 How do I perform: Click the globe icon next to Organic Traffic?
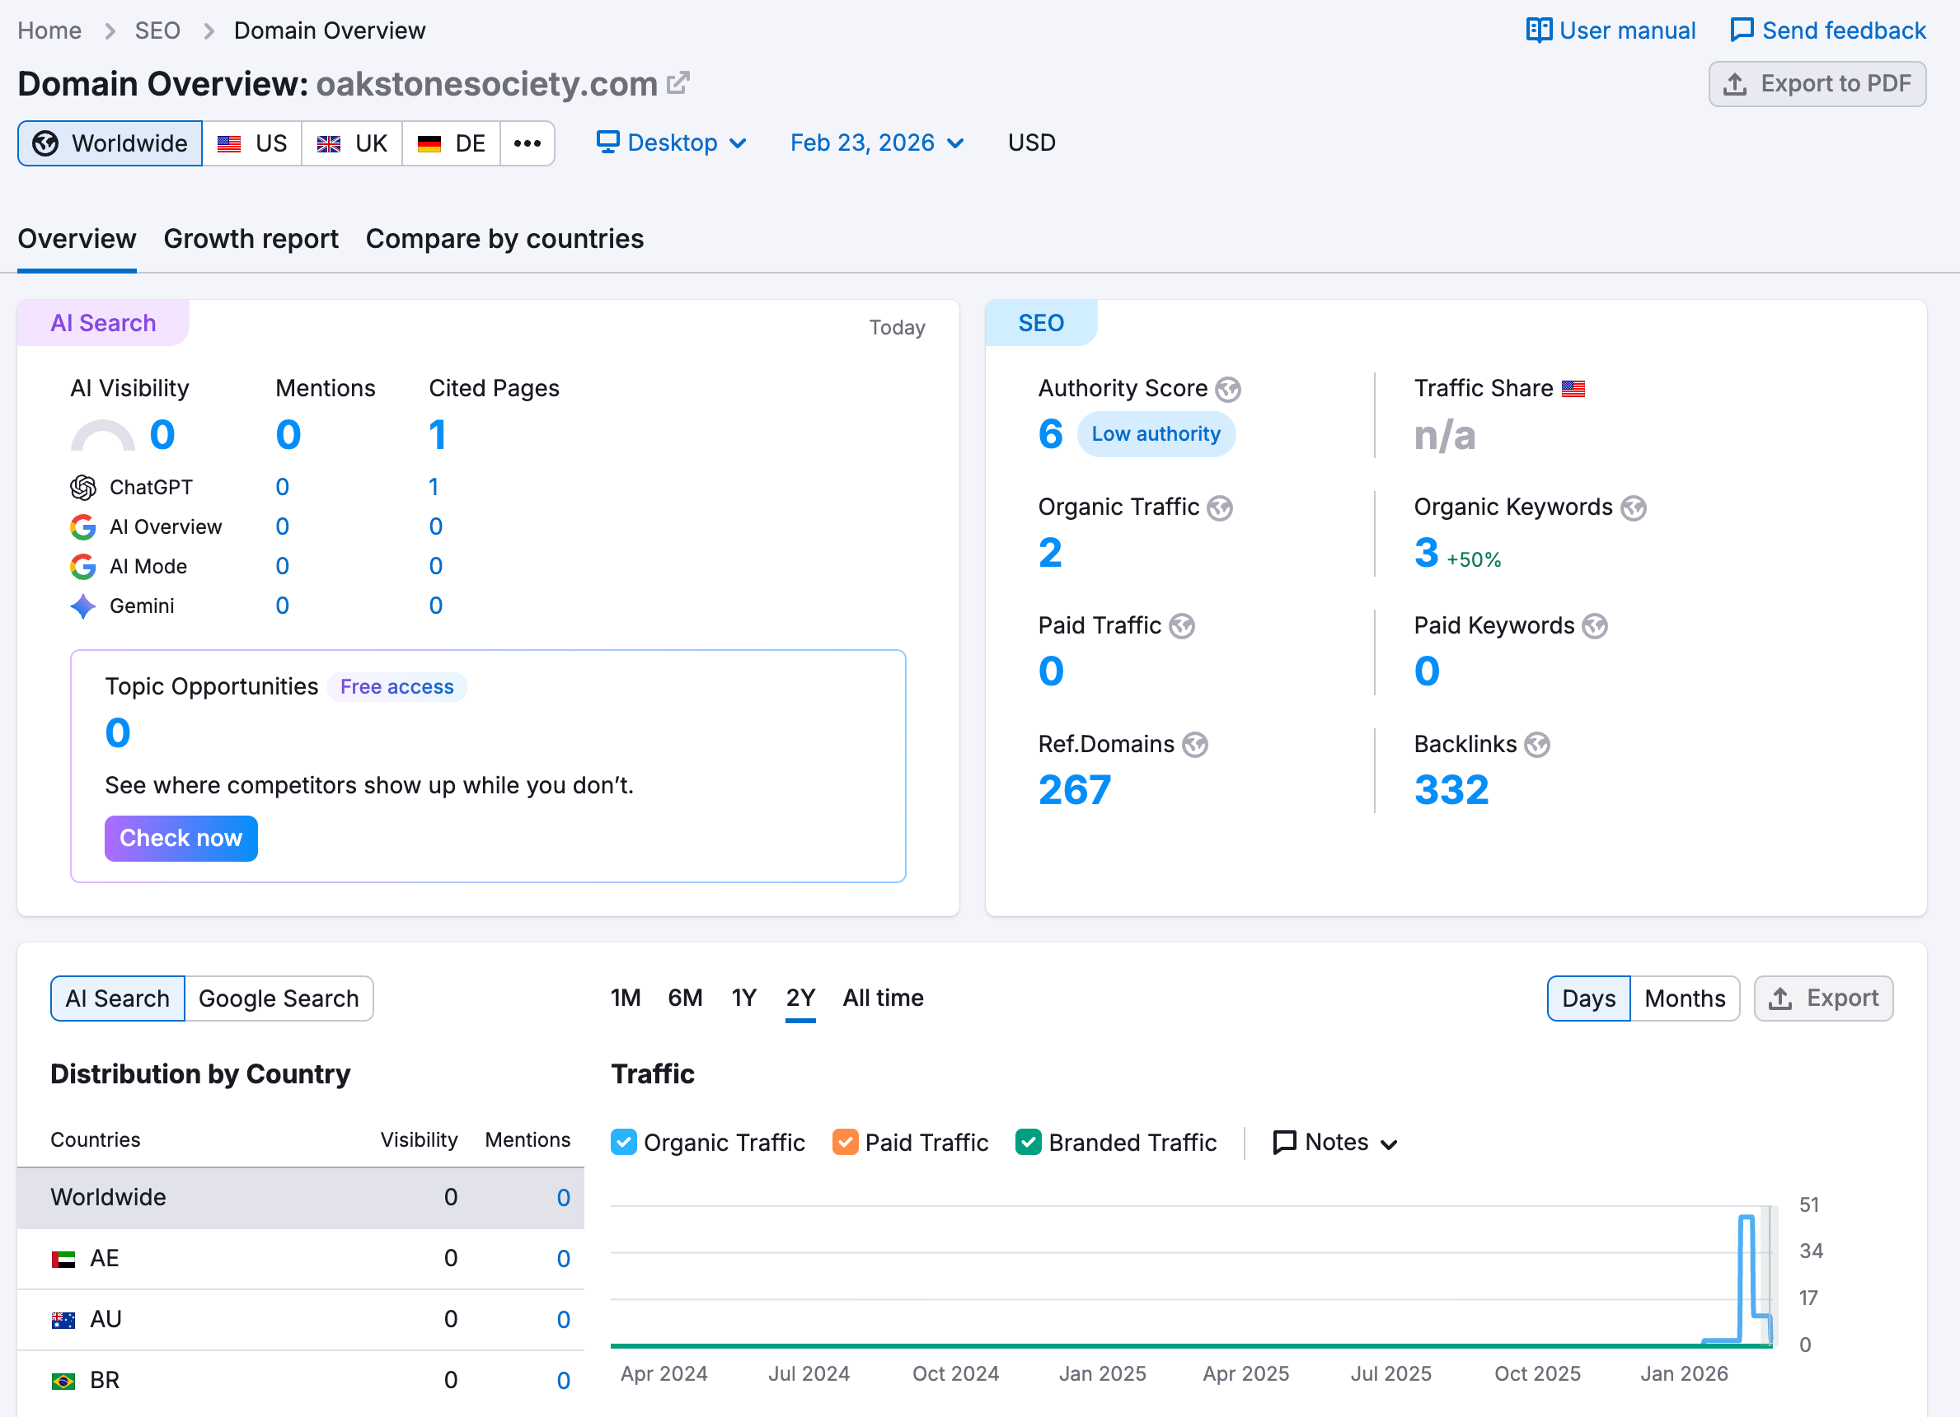click(x=1220, y=508)
